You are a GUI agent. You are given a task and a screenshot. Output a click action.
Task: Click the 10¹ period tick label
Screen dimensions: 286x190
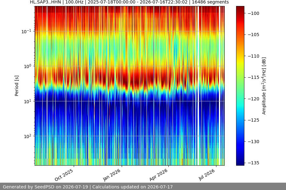click(27, 101)
